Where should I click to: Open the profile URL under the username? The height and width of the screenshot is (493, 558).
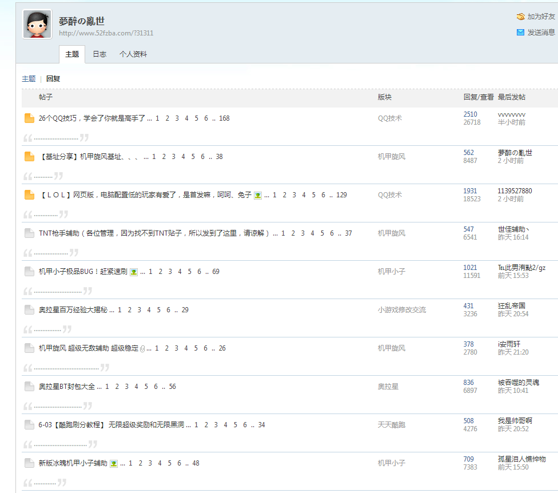coord(106,33)
